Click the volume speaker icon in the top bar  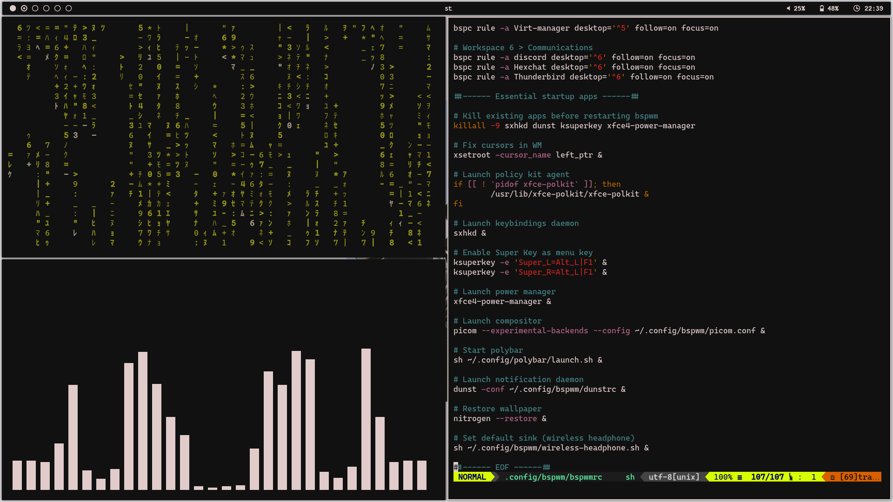click(788, 8)
